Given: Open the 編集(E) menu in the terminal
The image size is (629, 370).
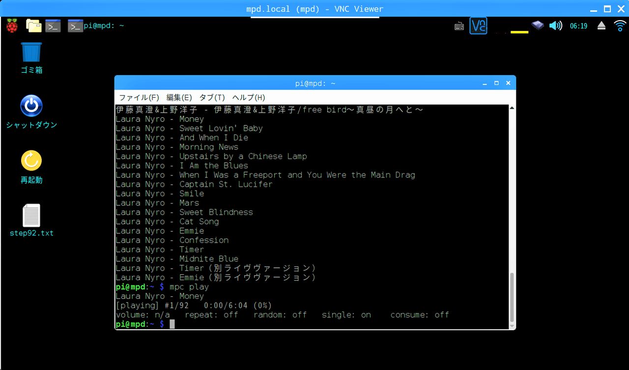Looking at the screenshot, I should (179, 97).
